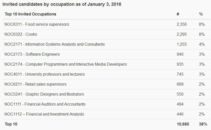Click the bold 'Top 10' total row label
The image size is (211, 130).
click(x=11, y=124)
